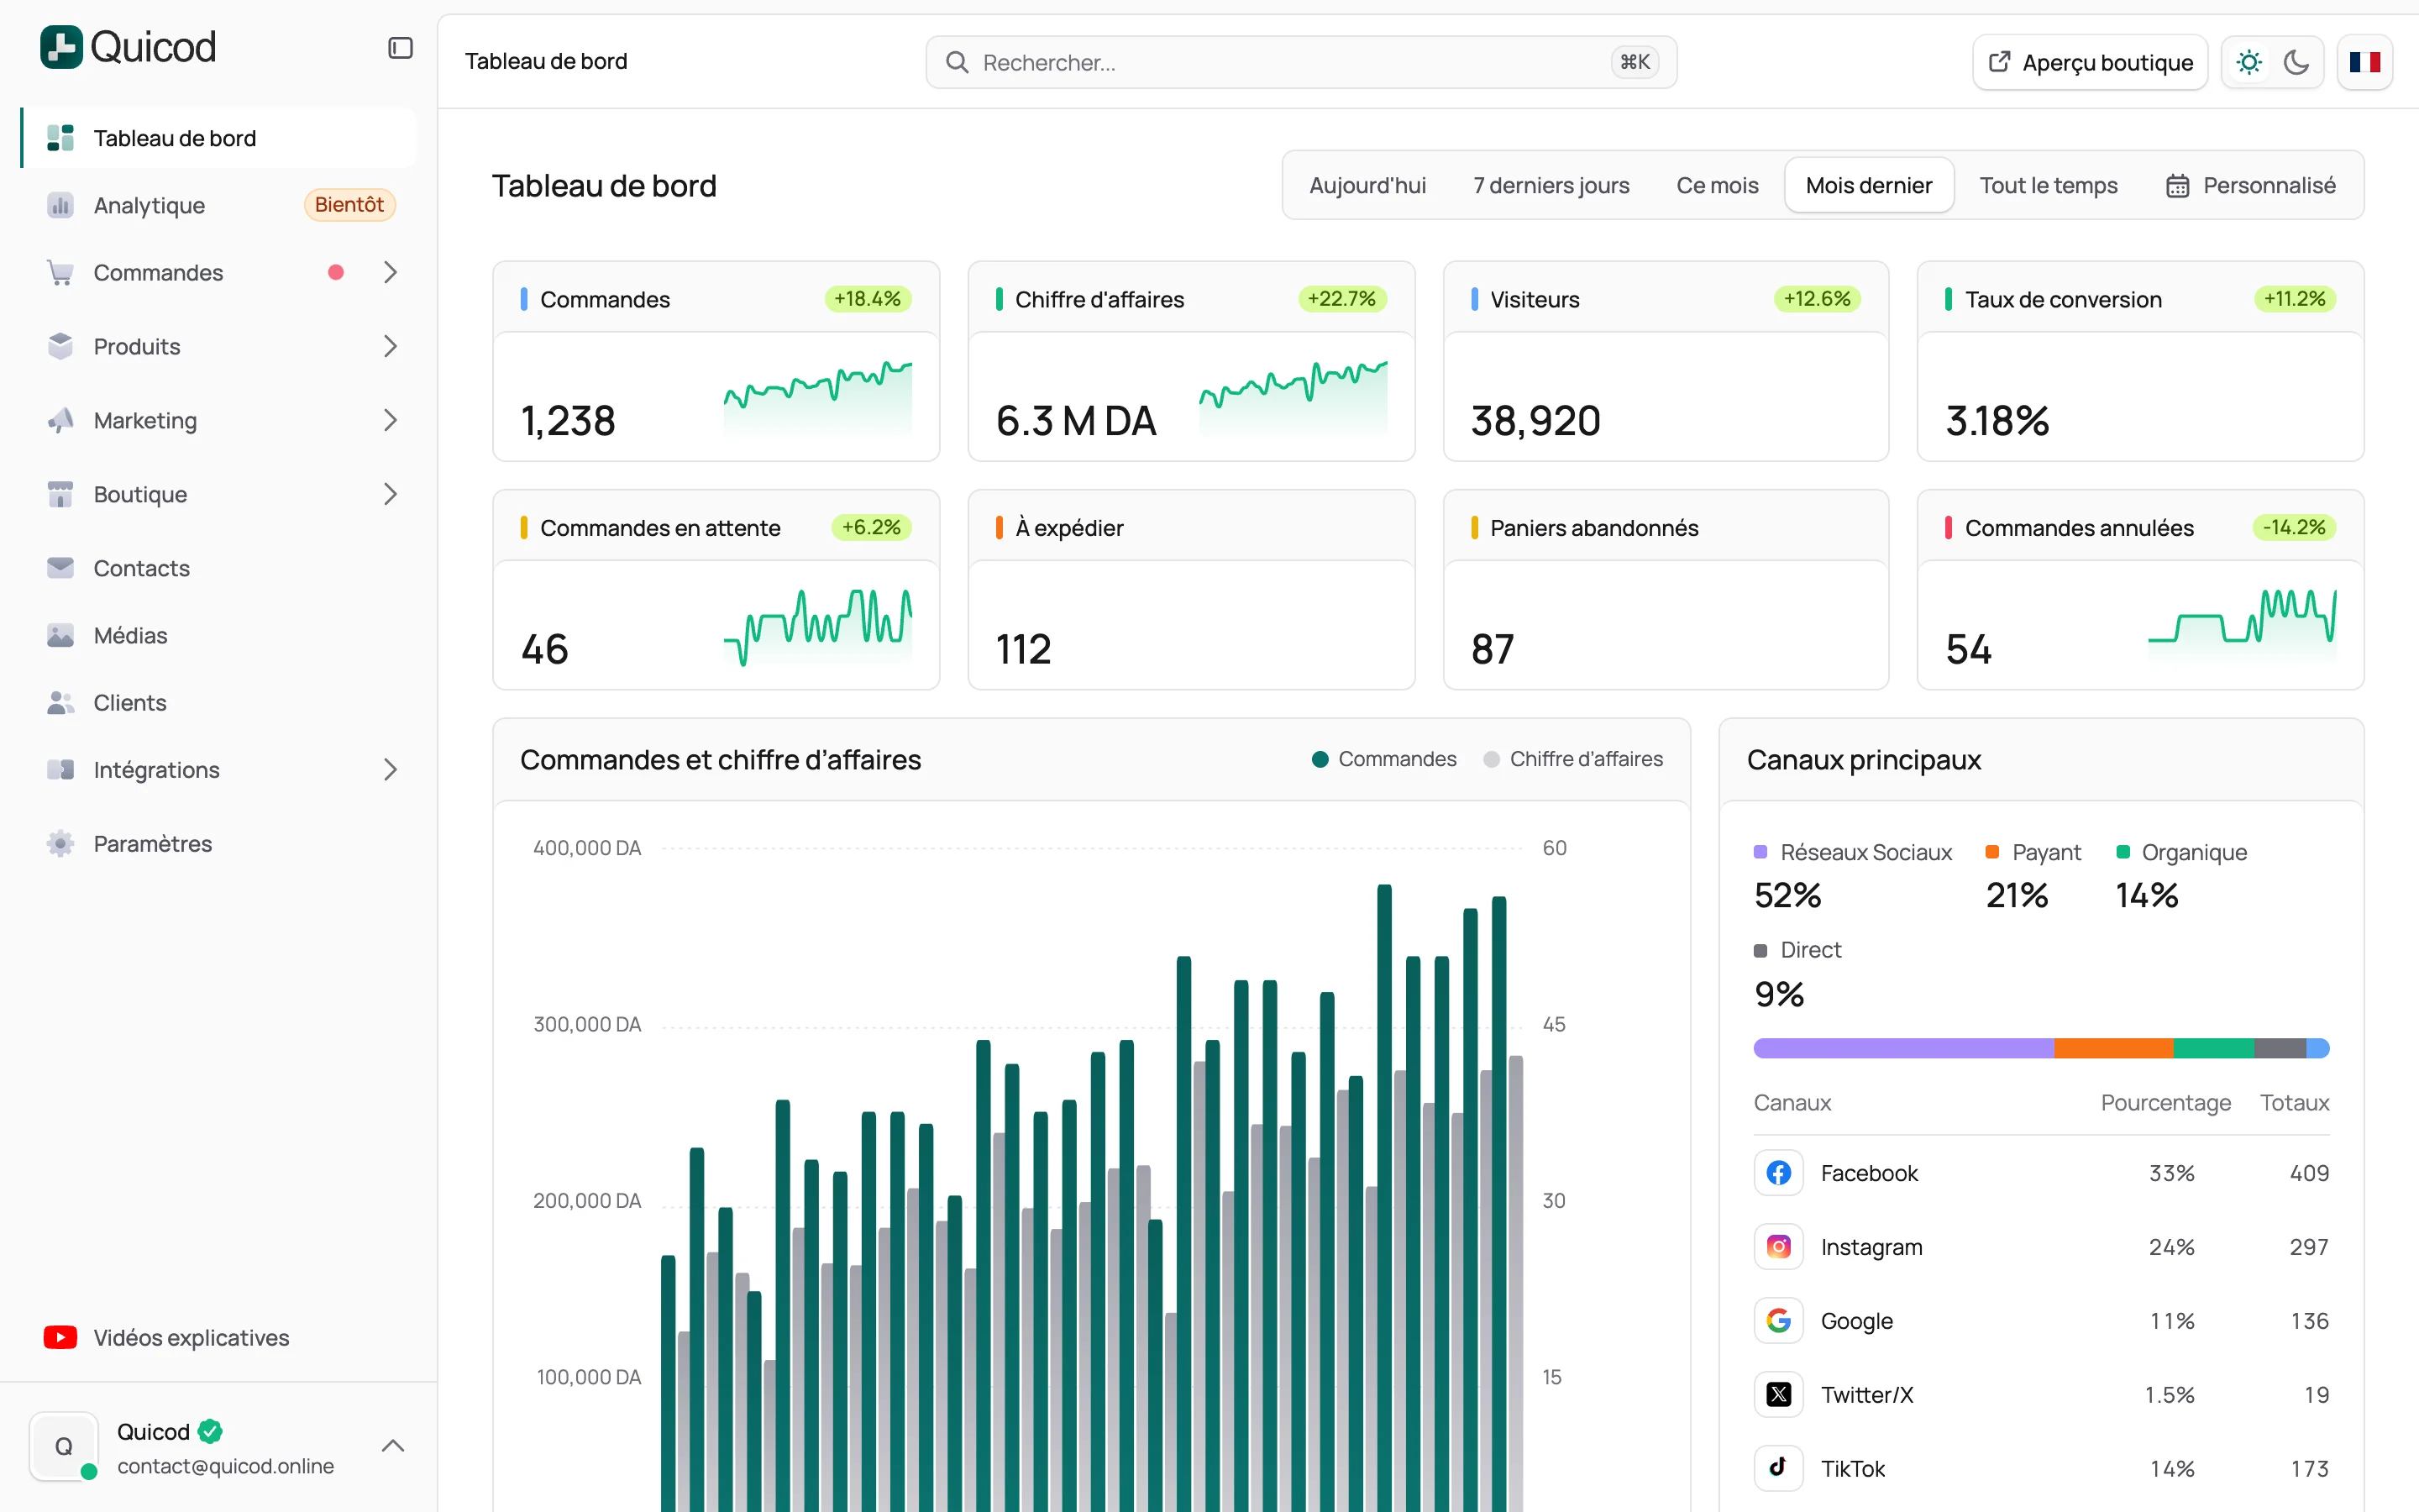The height and width of the screenshot is (1512, 2419).
Task: Click the Produits box icon
Action: 61,346
